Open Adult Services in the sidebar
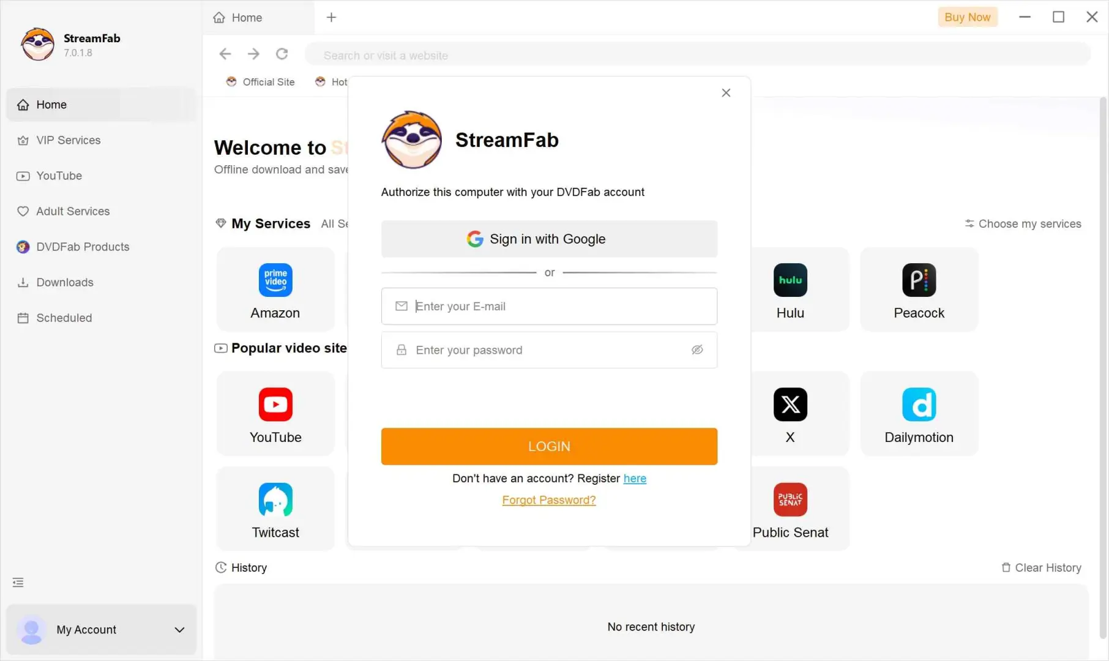This screenshot has height=661, width=1109. [102, 211]
